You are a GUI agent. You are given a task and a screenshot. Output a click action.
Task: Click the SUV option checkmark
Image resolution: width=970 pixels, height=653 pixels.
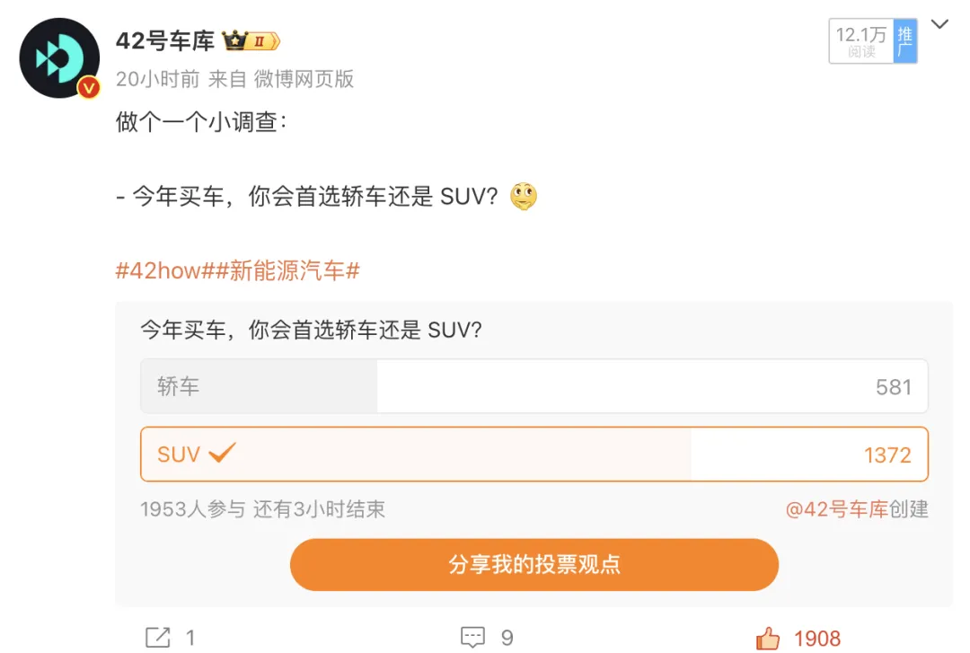coord(222,453)
